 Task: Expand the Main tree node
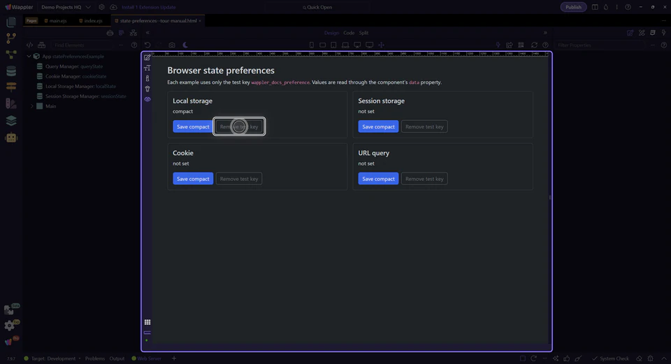coord(32,106)
